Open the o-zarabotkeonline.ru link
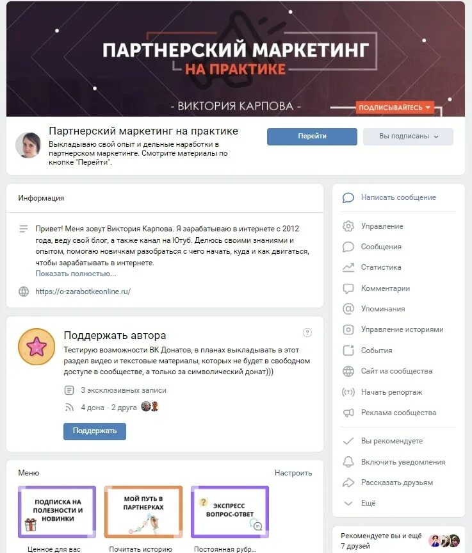472x553 pixels. 83,292
